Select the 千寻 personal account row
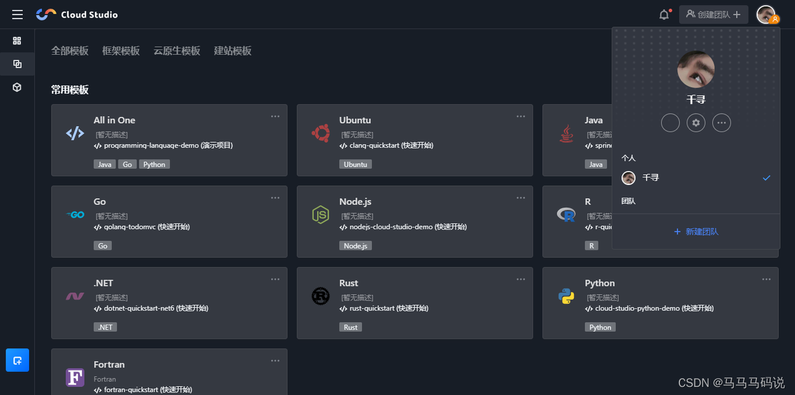This screenshot has width=795, height=395. point(696,178)
